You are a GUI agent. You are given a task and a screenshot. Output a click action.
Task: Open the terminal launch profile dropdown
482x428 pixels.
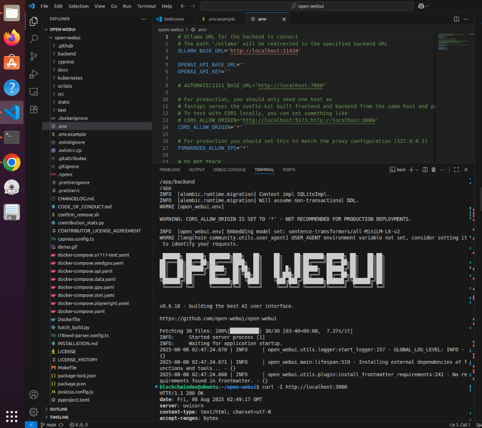click(x=417, y=170)
